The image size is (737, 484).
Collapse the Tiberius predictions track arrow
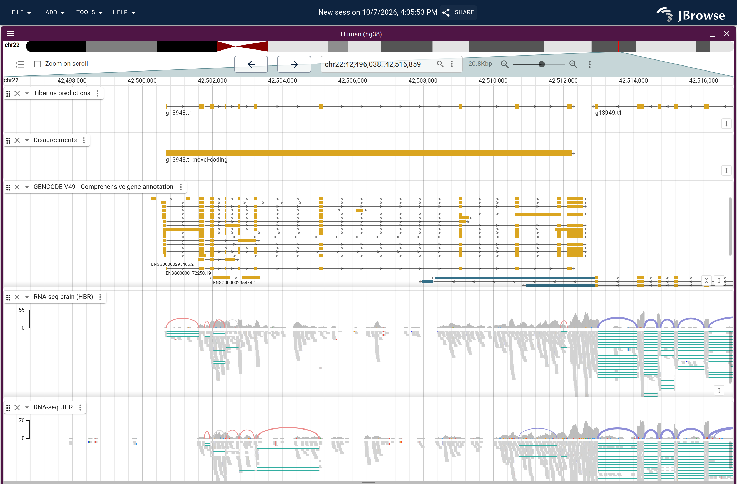pyautogui.click(x=27, y=93)
